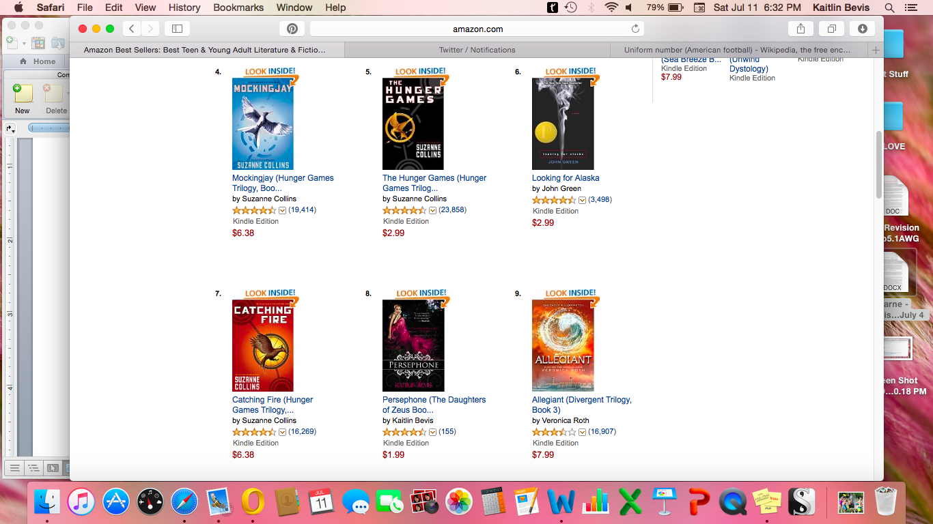Image resolution: width=933 pixels, height=524 pixels.
Task: Go back with Safari back arrow
Action: click(x=132, y=29)
